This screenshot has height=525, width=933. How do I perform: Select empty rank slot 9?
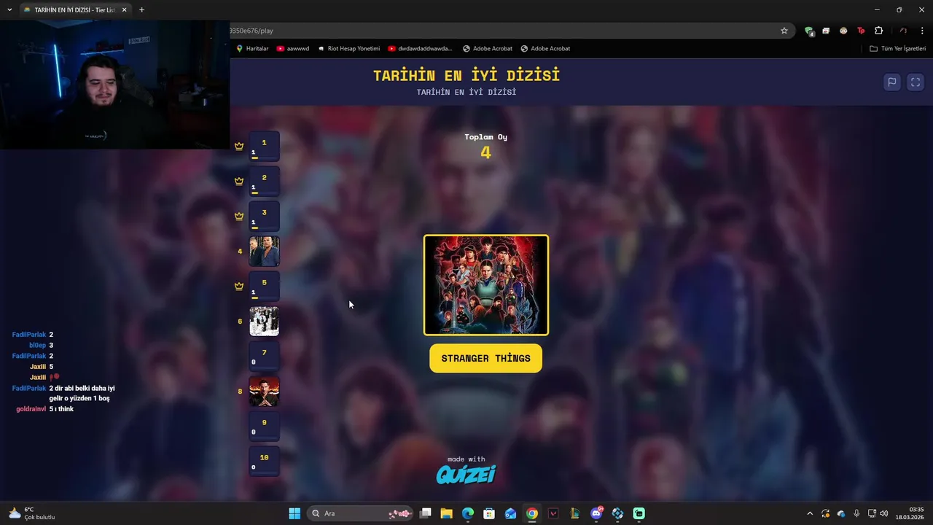264,426
